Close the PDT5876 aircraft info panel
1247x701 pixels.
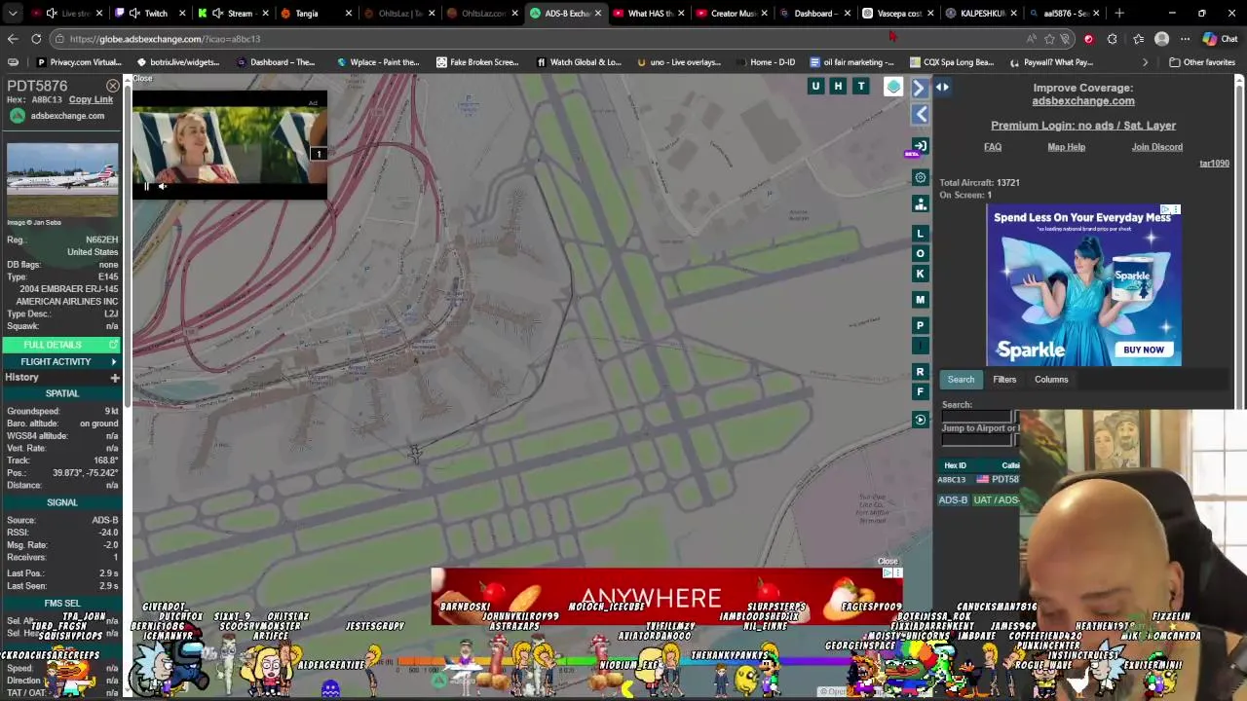tap(112, 87)
